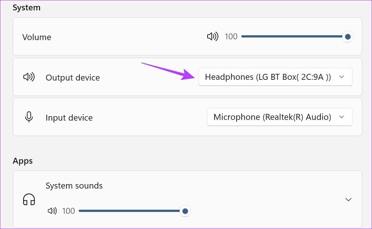This screenshot has height=229, width=372.
Task: Click the system volume value 100
Action: (231, 37)
